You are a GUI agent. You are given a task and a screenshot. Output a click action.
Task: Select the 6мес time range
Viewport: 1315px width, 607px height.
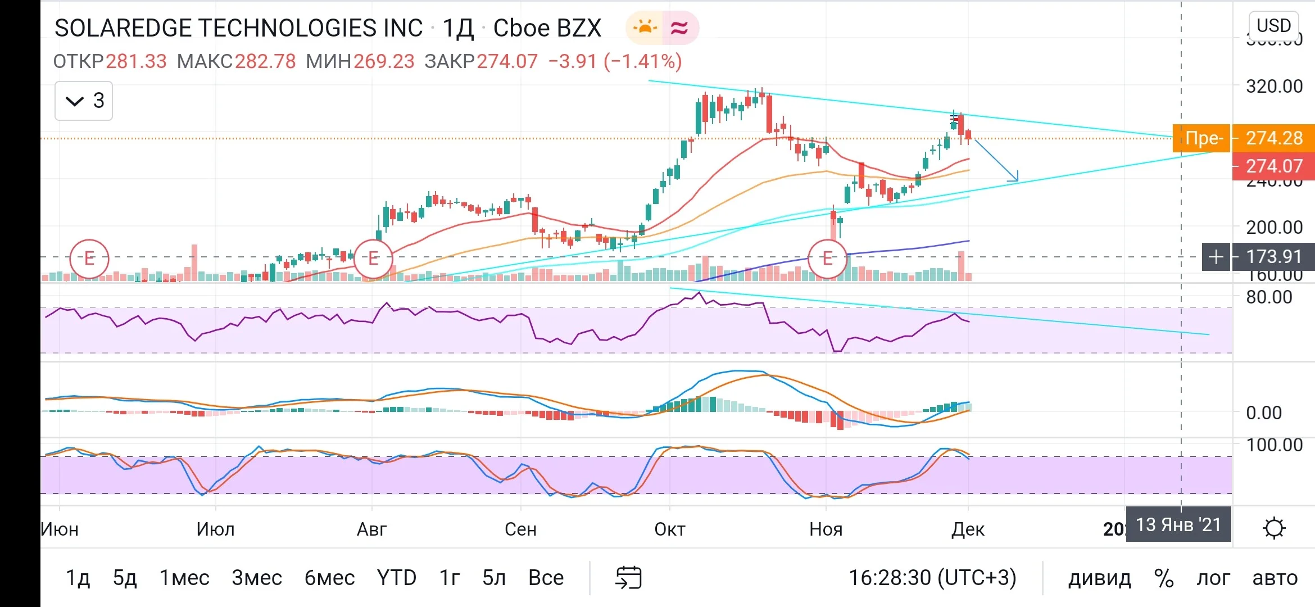tap(329, 578)
